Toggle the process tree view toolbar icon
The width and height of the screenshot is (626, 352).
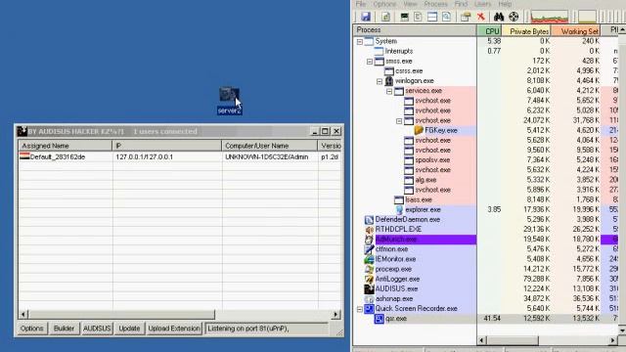click(x=418, y=17)
